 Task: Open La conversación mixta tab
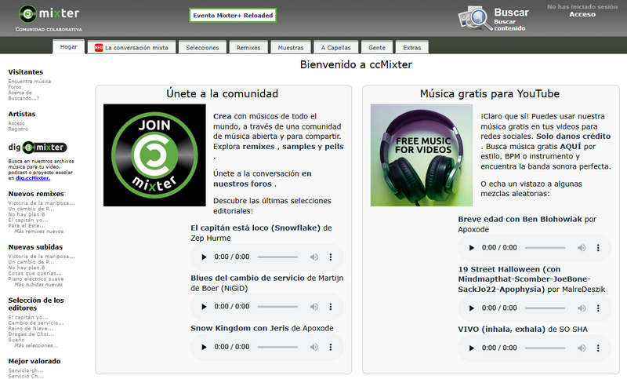[132, 48]
